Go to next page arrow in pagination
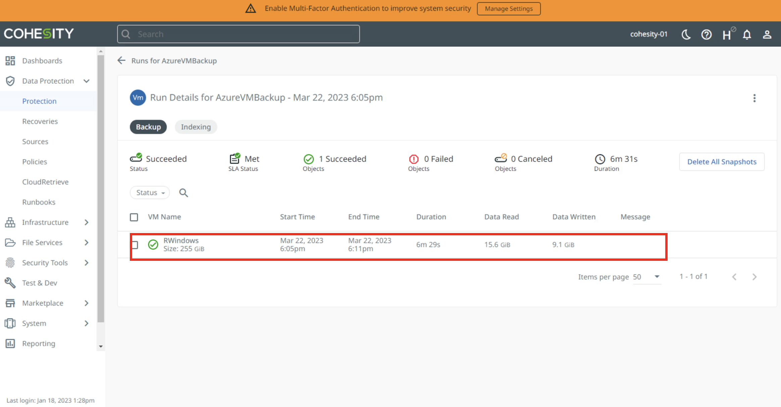781x407 pixels. click(754, 277)
